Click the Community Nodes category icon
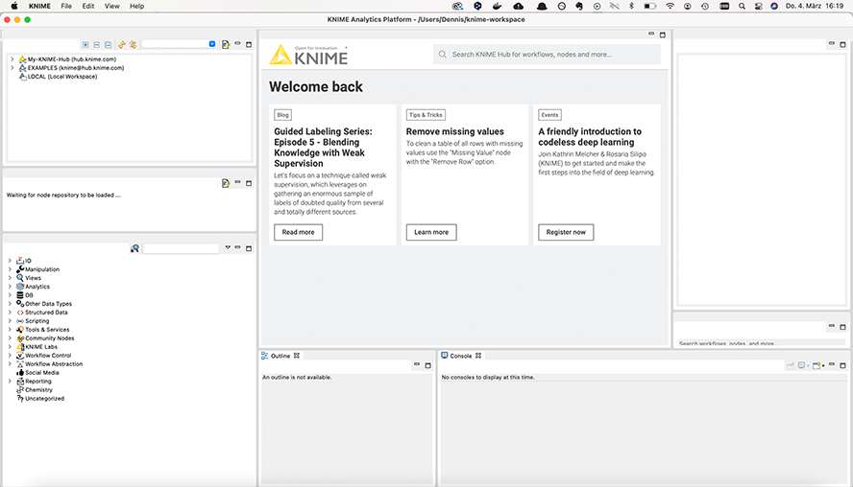The width and height of the screenshot is (853, 487). tap(20, 338)
